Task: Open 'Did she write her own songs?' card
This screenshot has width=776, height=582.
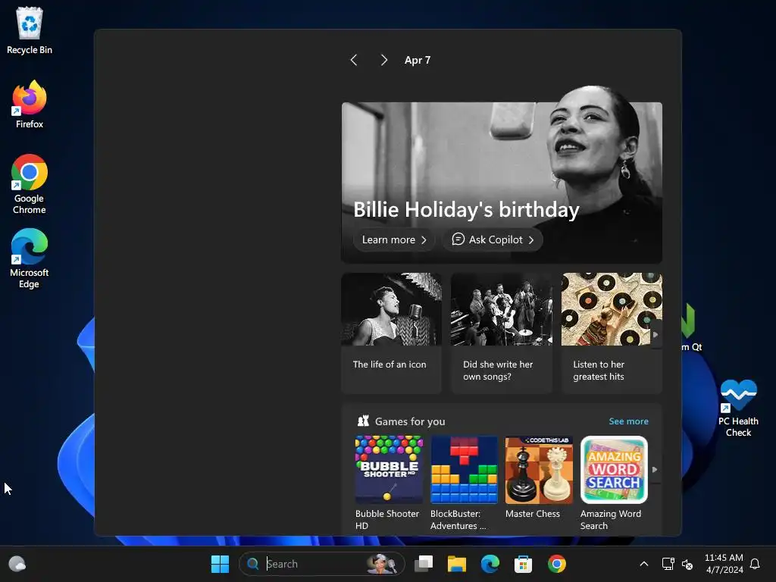Action: [x=502, y=333]
